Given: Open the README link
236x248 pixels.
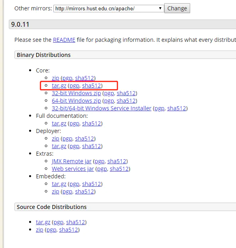Looking at the screenshot, I should coord(64,40).
